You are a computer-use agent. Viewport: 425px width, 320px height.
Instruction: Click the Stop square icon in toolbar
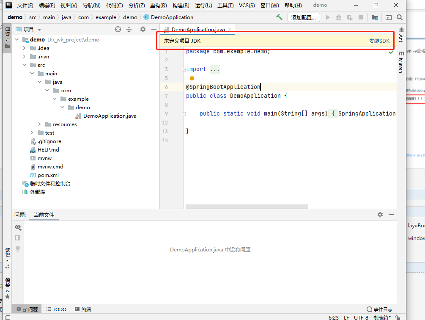(361, 17)
